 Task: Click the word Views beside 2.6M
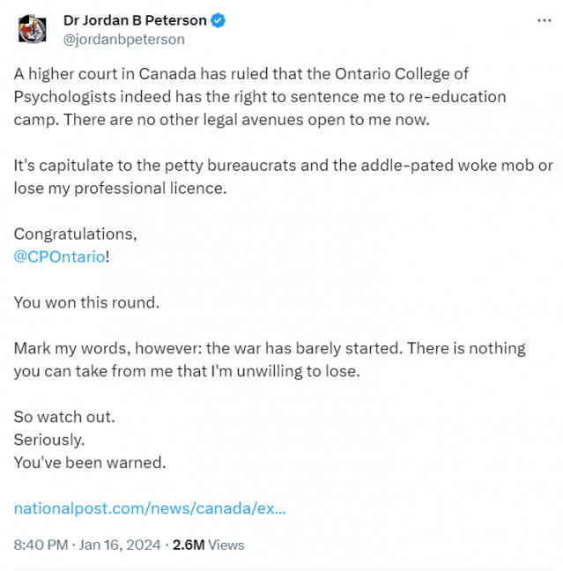[226, 545]
